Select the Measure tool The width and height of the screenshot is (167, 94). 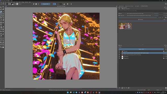click(3, 34)
